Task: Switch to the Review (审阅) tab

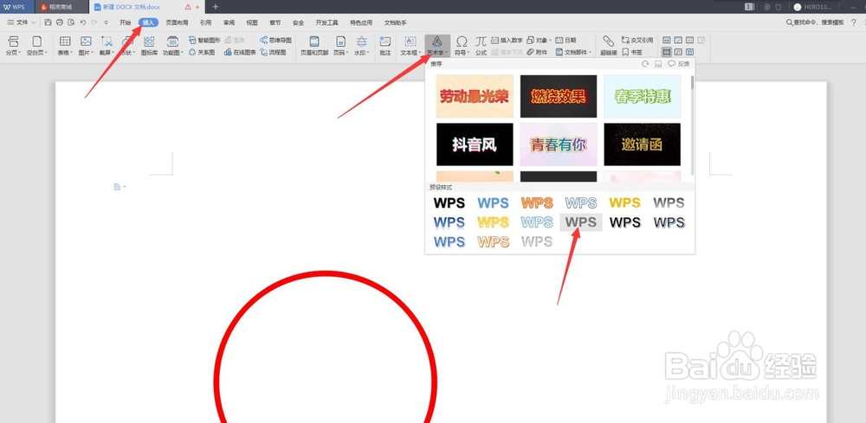Action: click(229, 22)
